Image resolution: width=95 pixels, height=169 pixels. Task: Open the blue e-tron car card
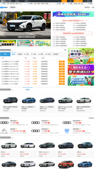pos(29,104)
